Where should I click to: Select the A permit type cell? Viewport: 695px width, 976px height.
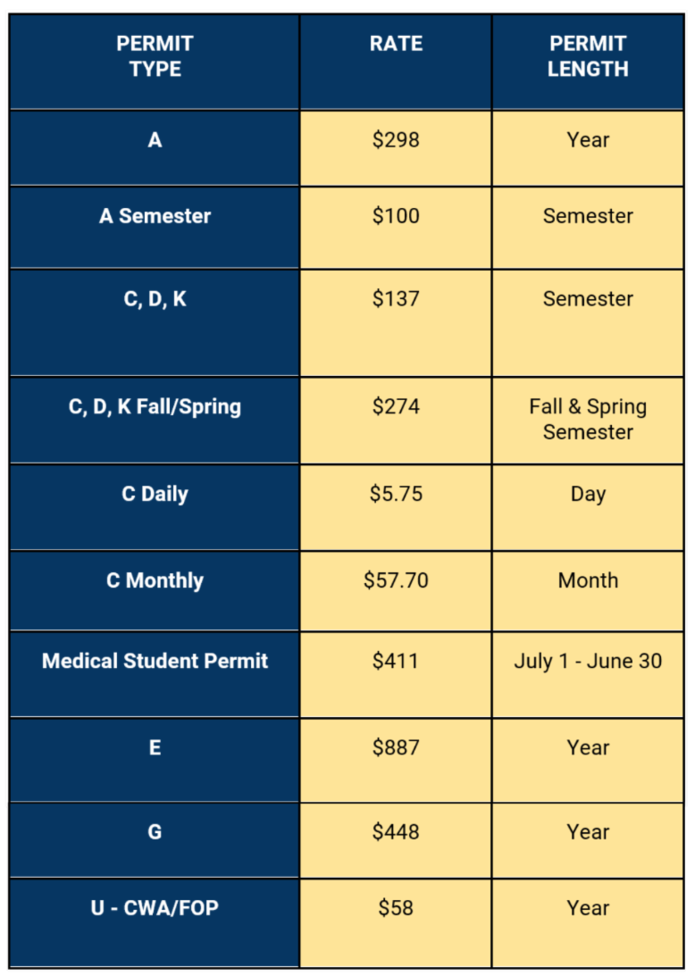pyautogui.click(x=155, y=140)
